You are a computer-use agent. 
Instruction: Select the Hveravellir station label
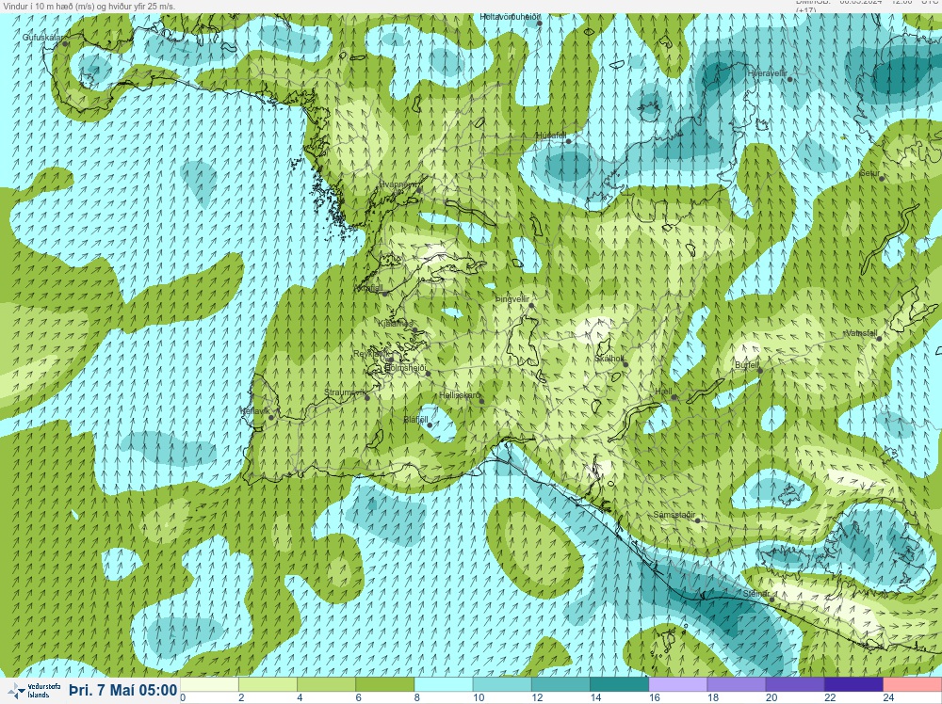pos(767,72)
